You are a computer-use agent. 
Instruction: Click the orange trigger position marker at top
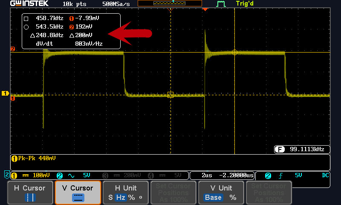point(205,9)
